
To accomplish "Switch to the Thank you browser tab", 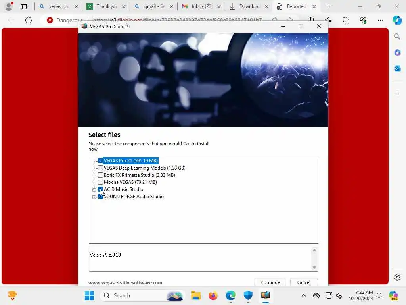I will (106, 6).
